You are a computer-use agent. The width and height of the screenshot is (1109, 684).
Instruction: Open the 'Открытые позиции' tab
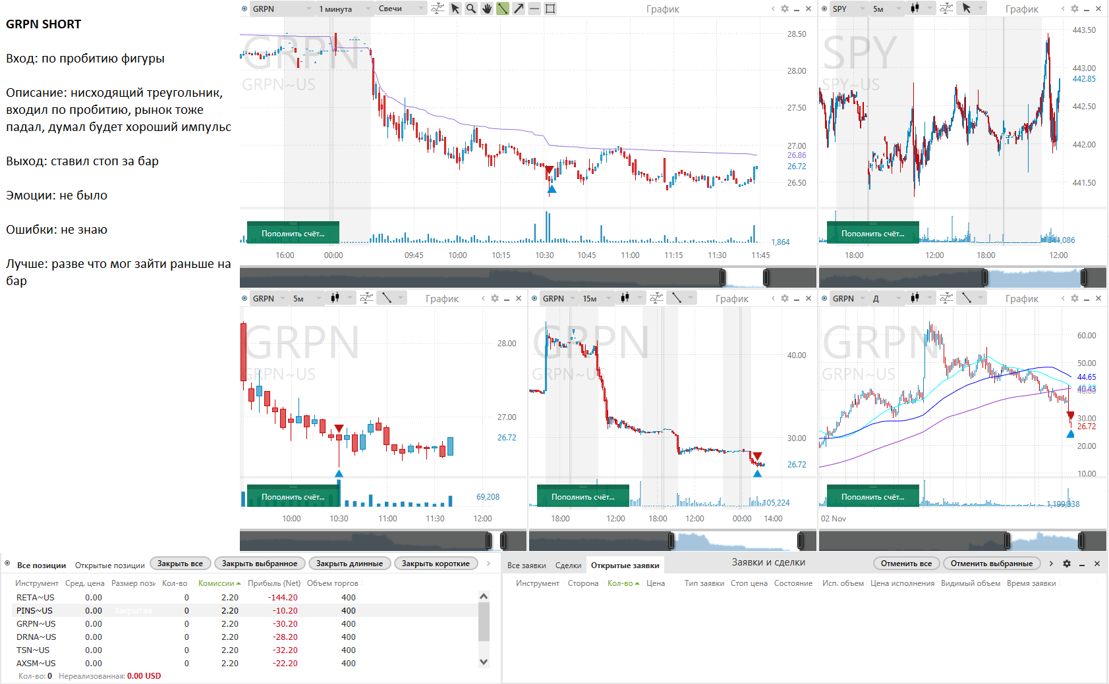pos(109,566)
